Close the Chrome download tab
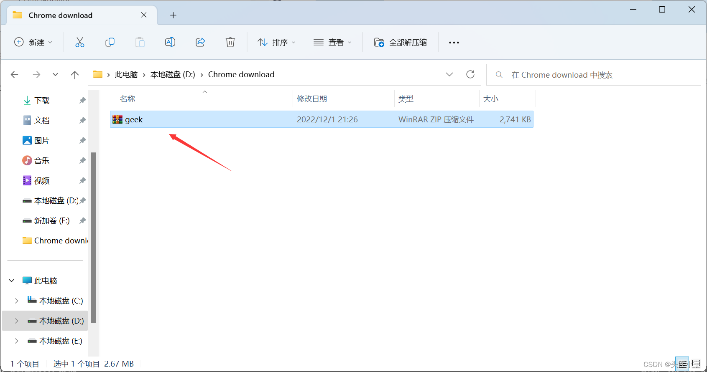 pyautogui.click(x=144, y=15)
